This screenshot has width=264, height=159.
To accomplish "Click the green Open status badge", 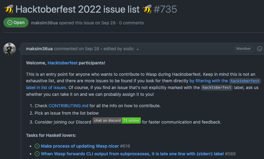I will pos(16,22).
